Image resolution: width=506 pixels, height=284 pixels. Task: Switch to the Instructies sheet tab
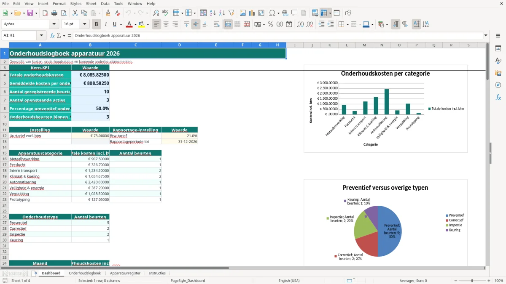[157, 273]
